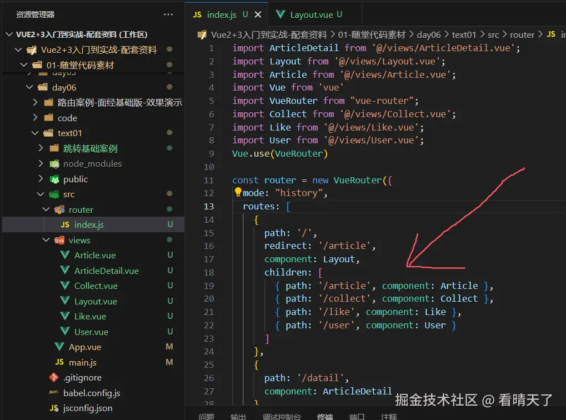This screenshot has height=420, width=566.
Task: Open babel.config.js from the file tree
Action: [x=92, y=393]
